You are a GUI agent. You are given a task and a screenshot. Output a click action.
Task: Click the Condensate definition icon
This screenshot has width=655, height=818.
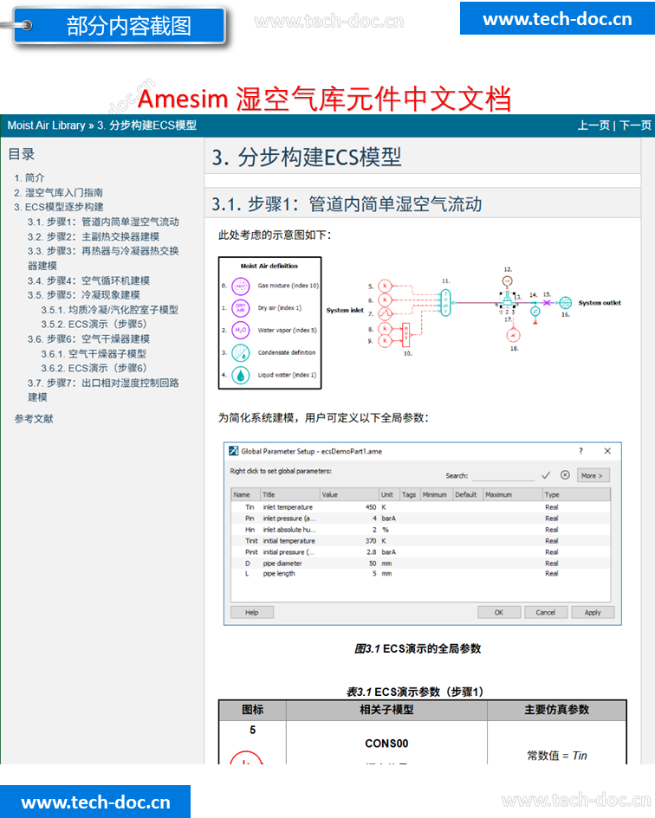pyautogui.click(x=240, y=353)
